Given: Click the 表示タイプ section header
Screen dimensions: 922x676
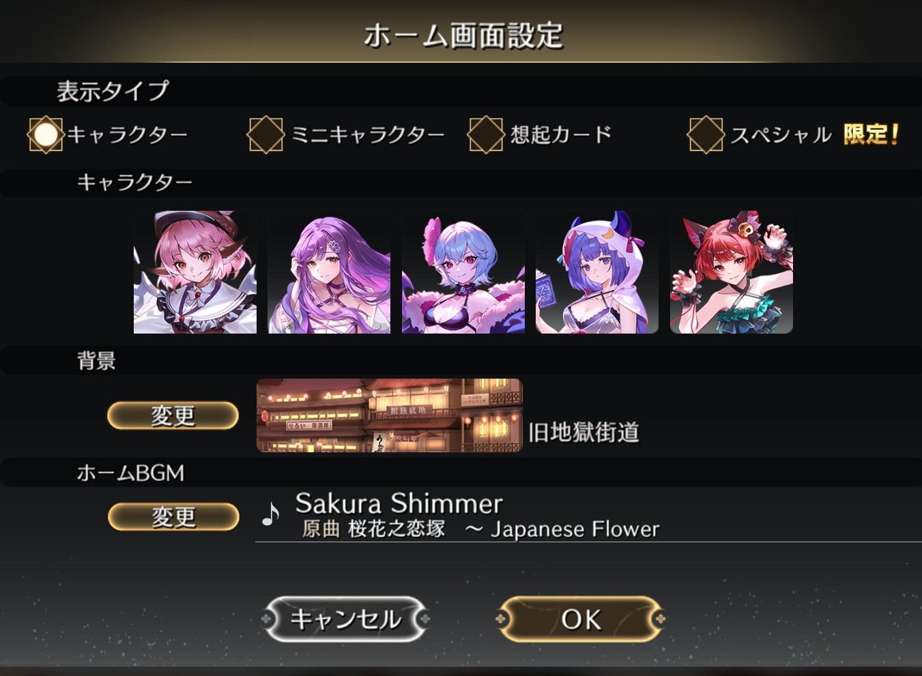Looking at the screenshot, I should (x=113, y=91).
